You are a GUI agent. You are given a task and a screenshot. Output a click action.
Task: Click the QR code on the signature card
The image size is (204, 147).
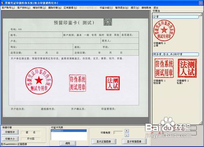108,22
